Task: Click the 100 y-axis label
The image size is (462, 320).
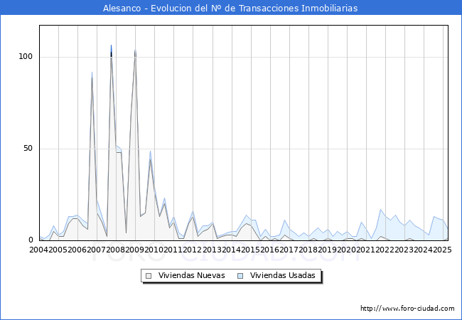Action: [26, 57]
